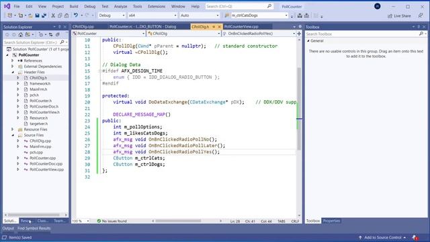Viewport: 430px width, 242px height.
Task: Click the Paste toolbar icon
Action: 67,15
